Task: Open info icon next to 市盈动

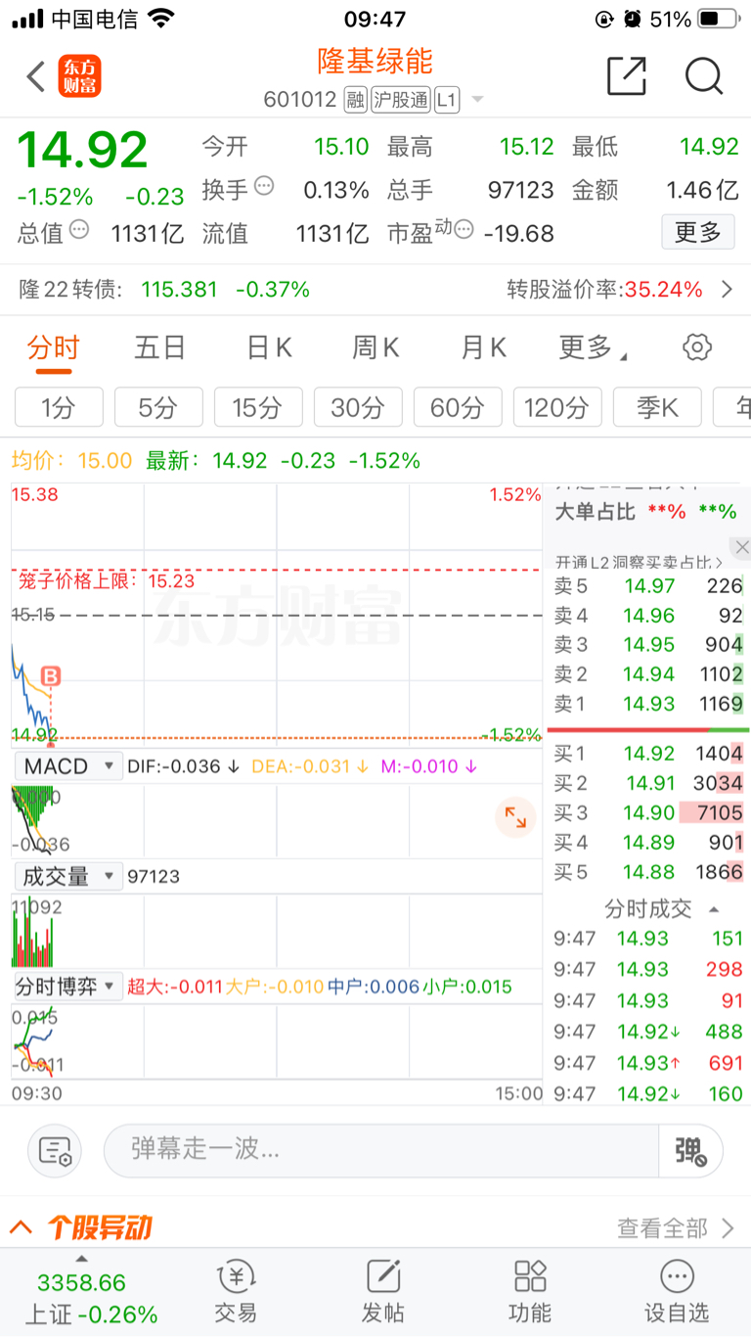Action: [x=464, y=230]
